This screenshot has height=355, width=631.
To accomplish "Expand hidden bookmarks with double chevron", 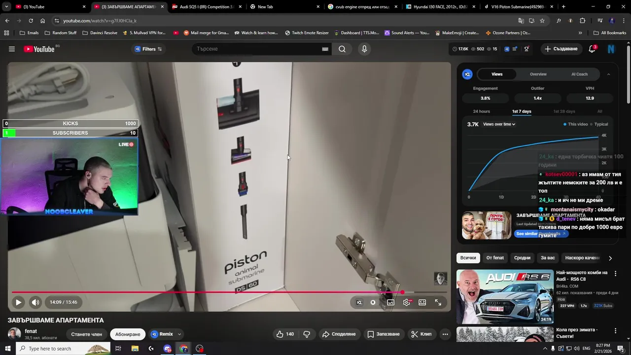I will coord(580,33).
